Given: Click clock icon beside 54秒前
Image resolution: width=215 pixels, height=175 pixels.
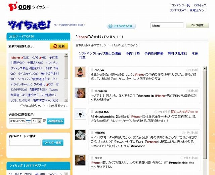Looking at the screenshot, I should tap(187, 91).
